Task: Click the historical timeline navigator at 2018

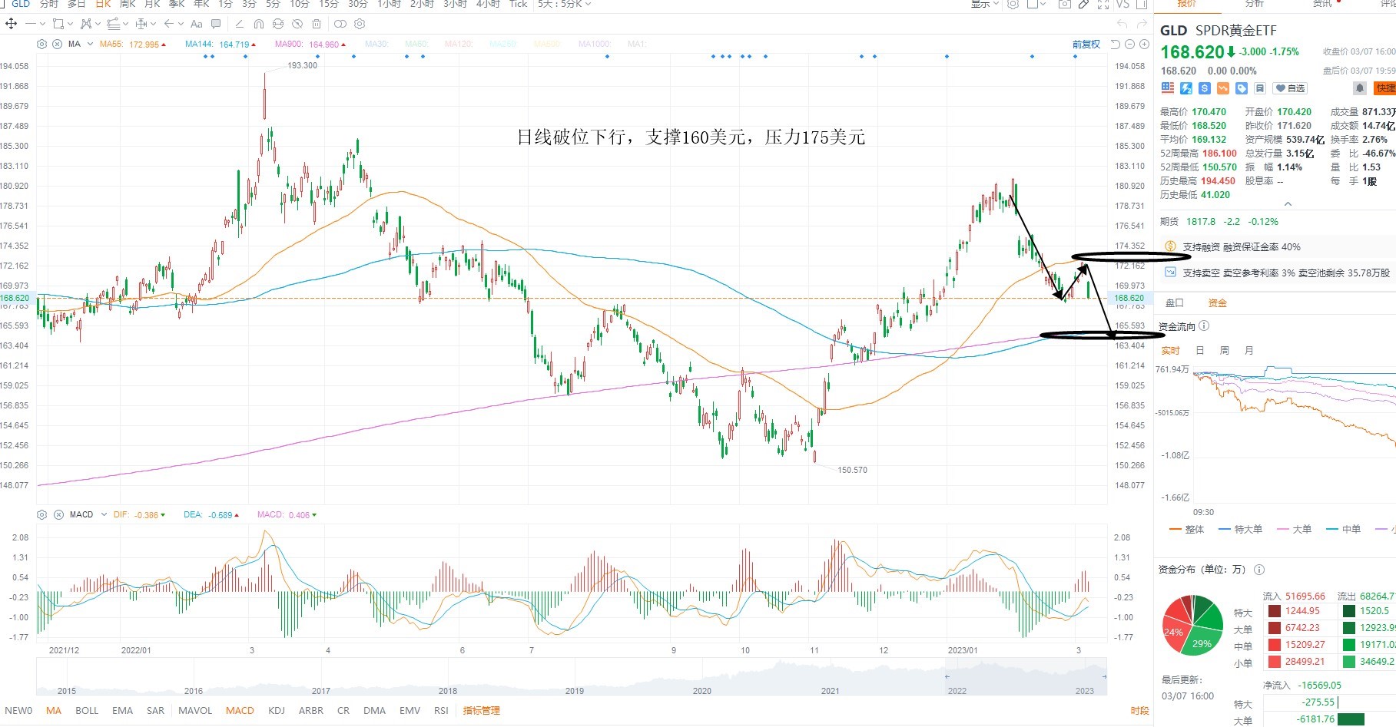Action: pyautogui.click(x=447, y=690)
